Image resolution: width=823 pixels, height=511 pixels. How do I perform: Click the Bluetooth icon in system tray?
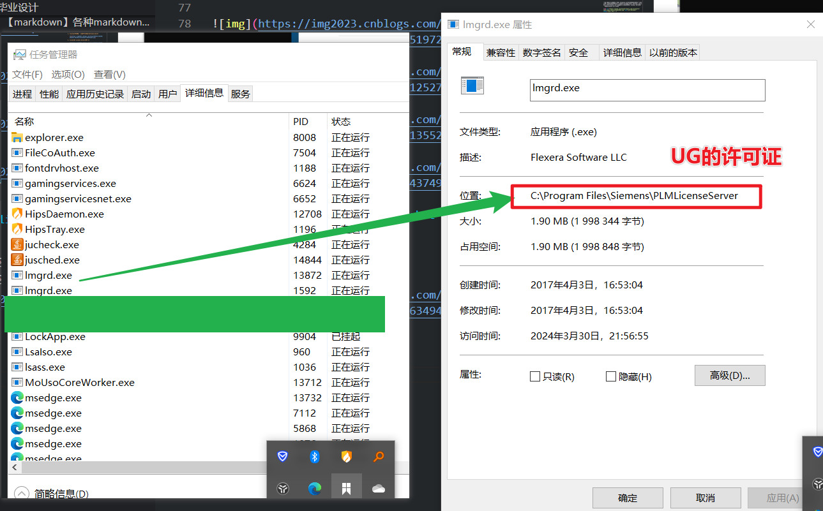click(314, 456)
